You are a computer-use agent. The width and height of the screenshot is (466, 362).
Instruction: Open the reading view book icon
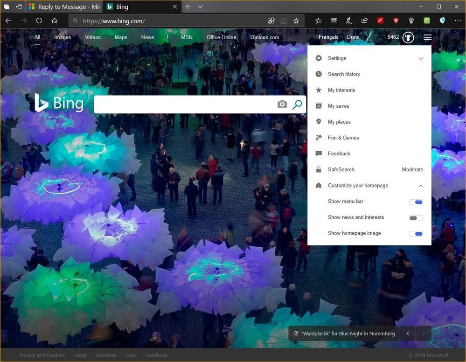pos(284,21)
